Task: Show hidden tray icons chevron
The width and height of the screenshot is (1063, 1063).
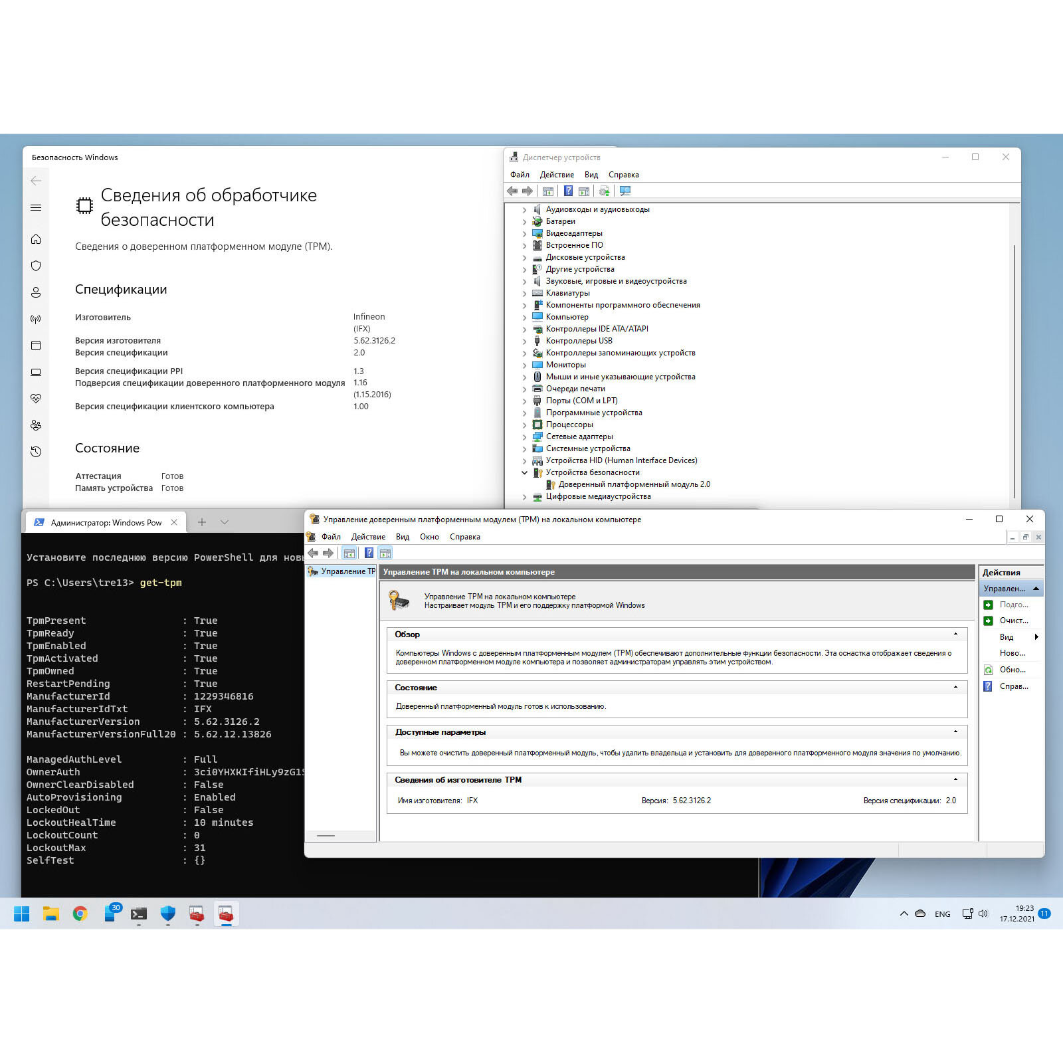Action: (x=904, y=914)
